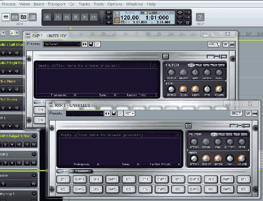
Task: Click groove file icon above front RXP display
Action: 188,126
